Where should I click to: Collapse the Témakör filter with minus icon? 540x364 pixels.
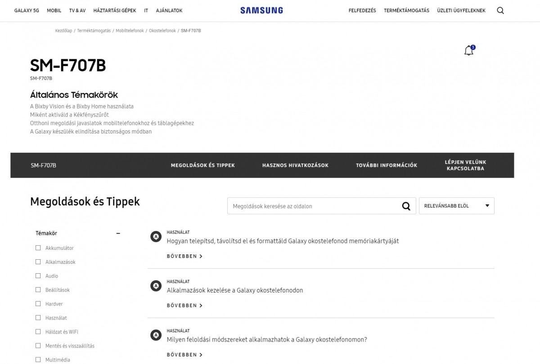(x=118, y=233)
